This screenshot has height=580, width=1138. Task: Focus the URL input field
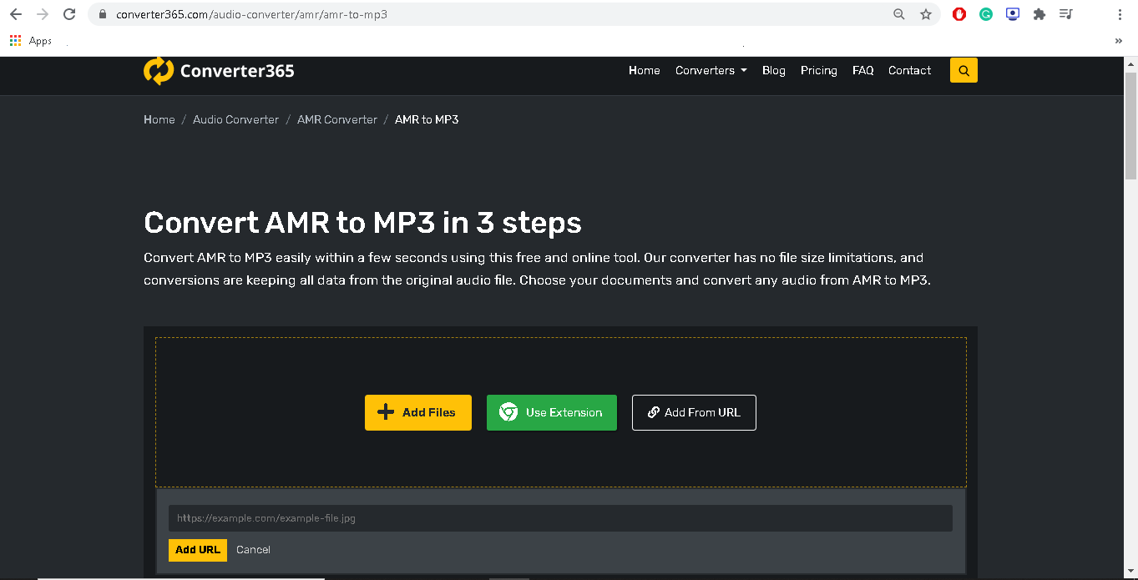(x=560, y=518)
